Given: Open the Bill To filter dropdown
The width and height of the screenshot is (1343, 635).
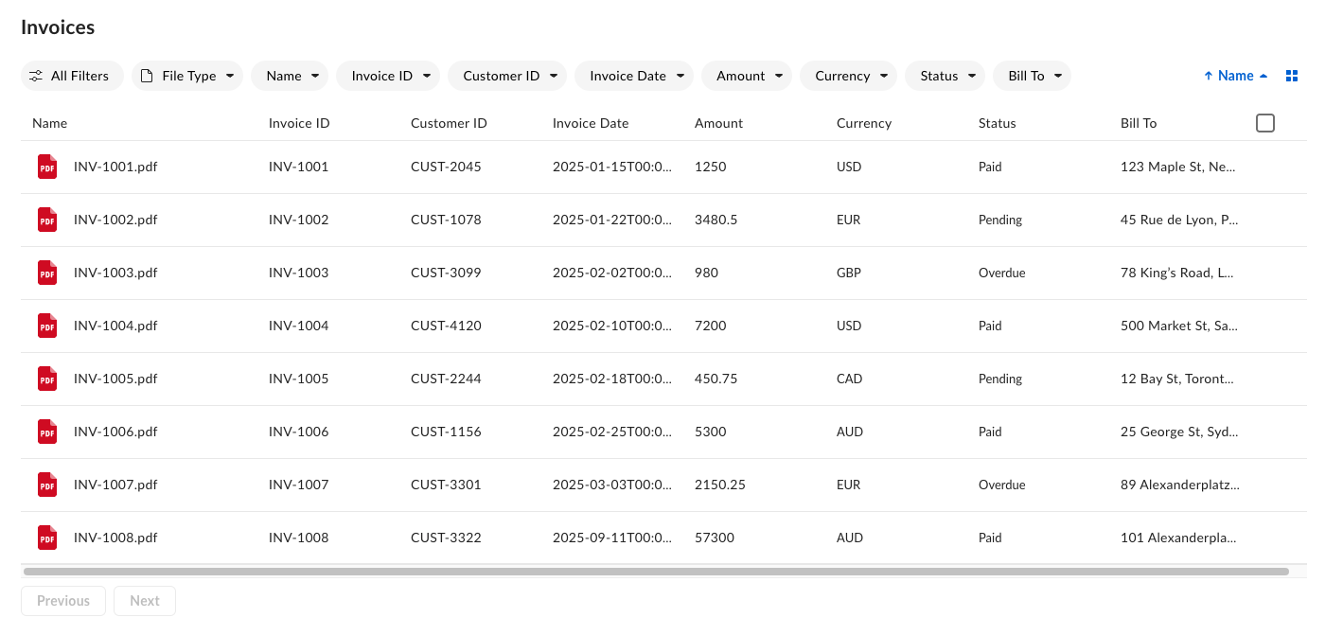Looking at the screenshot, I should pos(1032,76).
